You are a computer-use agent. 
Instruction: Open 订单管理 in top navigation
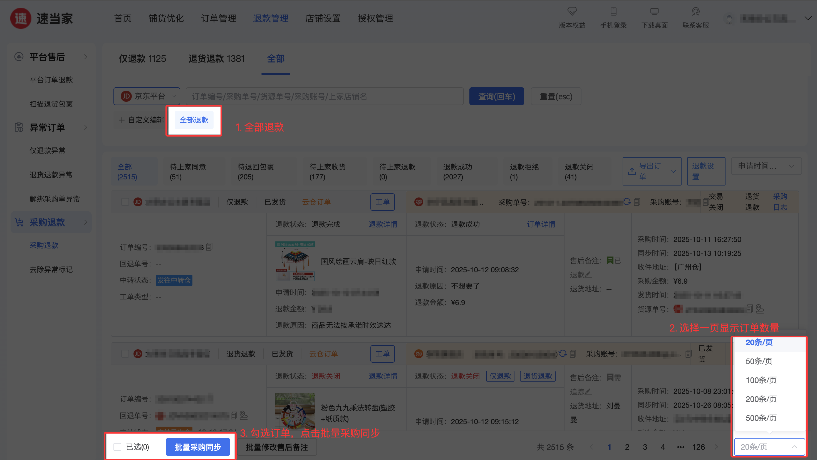[218, 18]
